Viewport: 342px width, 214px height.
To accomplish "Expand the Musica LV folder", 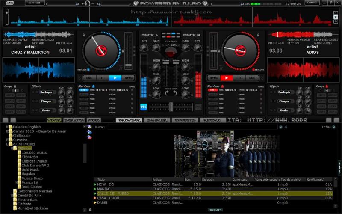I will (x=16, y=183).
